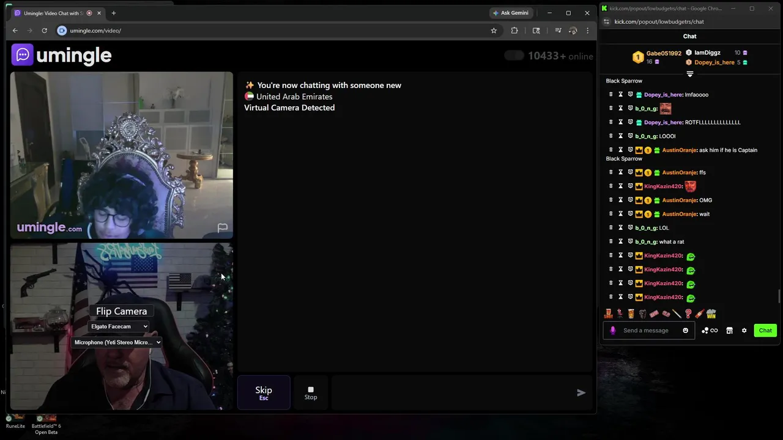Go back in the Umingle browser window
The width and height of the screenshot is (783, 440).
click(x=15, y=31)
